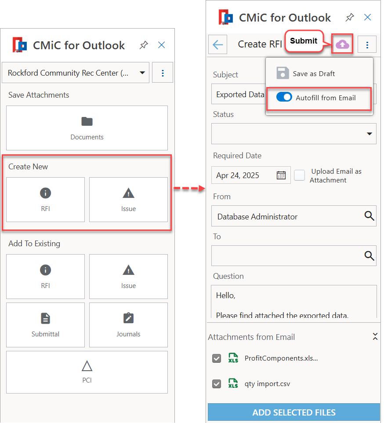This screenshot has width=384, height=423.
Task: Go back from the Create RFI screen
Action: [x=218, y=44]
